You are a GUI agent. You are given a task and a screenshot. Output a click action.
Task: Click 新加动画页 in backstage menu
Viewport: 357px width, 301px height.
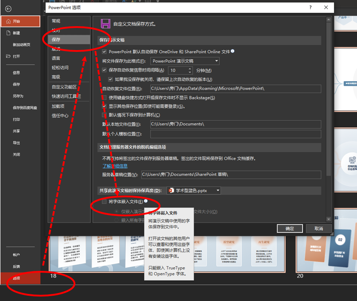20,45
